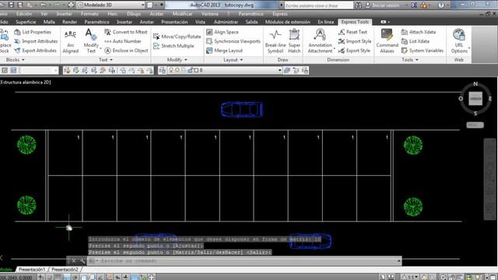This screenshot has height=280, width=498.
Task: Select the blue car in upper lane
Action: 242,110
